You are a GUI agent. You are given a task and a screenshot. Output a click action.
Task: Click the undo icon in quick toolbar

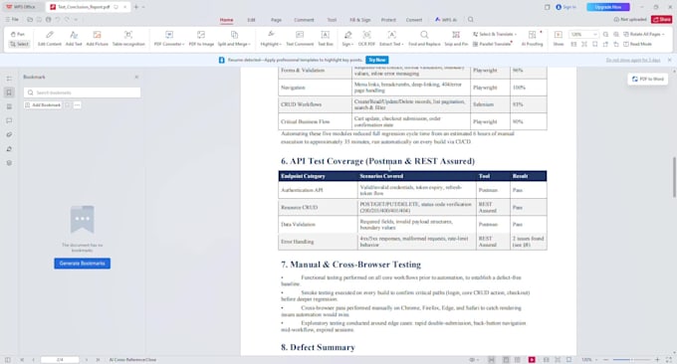(58, 20)
